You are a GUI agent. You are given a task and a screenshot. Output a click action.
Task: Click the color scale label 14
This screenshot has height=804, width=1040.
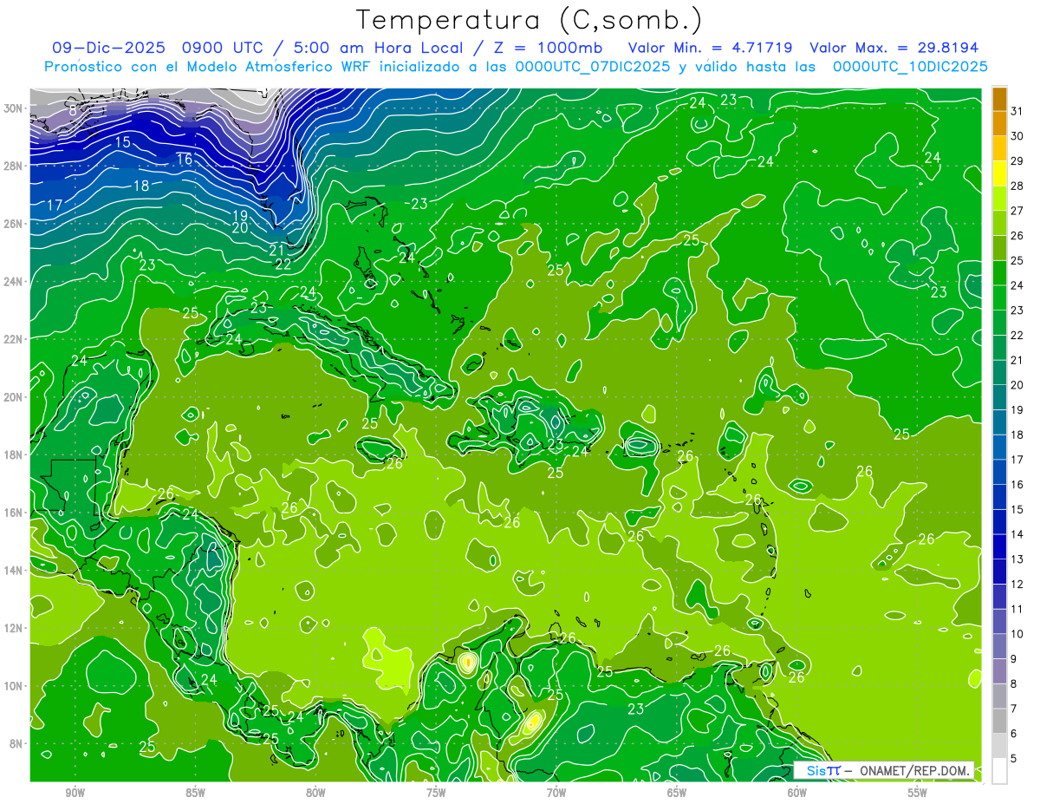click(1017, 534)
